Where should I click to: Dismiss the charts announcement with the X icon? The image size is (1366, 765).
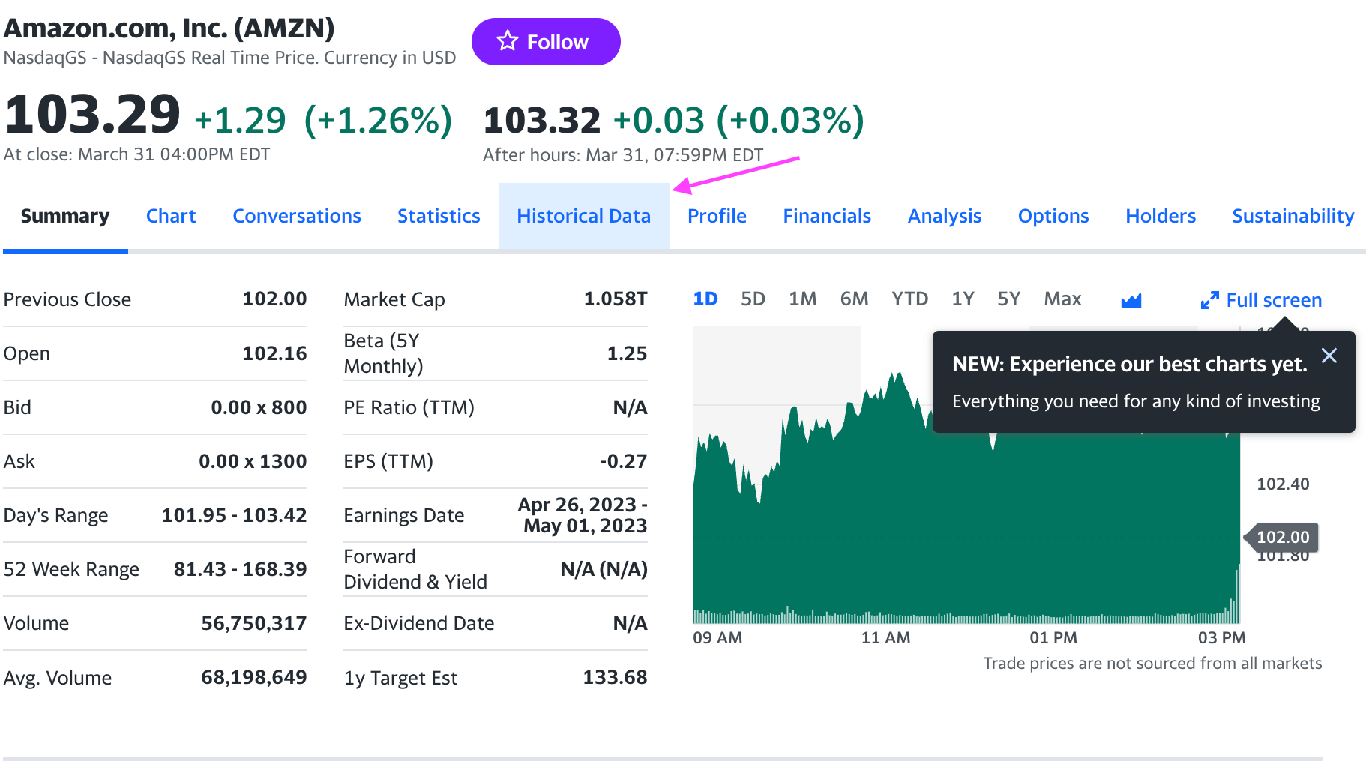(1330, 355)
